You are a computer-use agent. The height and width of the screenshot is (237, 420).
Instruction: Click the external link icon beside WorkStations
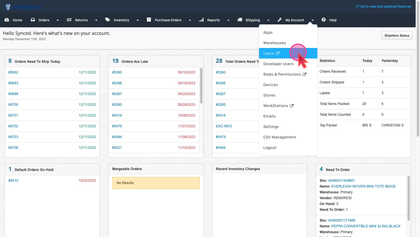click(x=292, y=106)
